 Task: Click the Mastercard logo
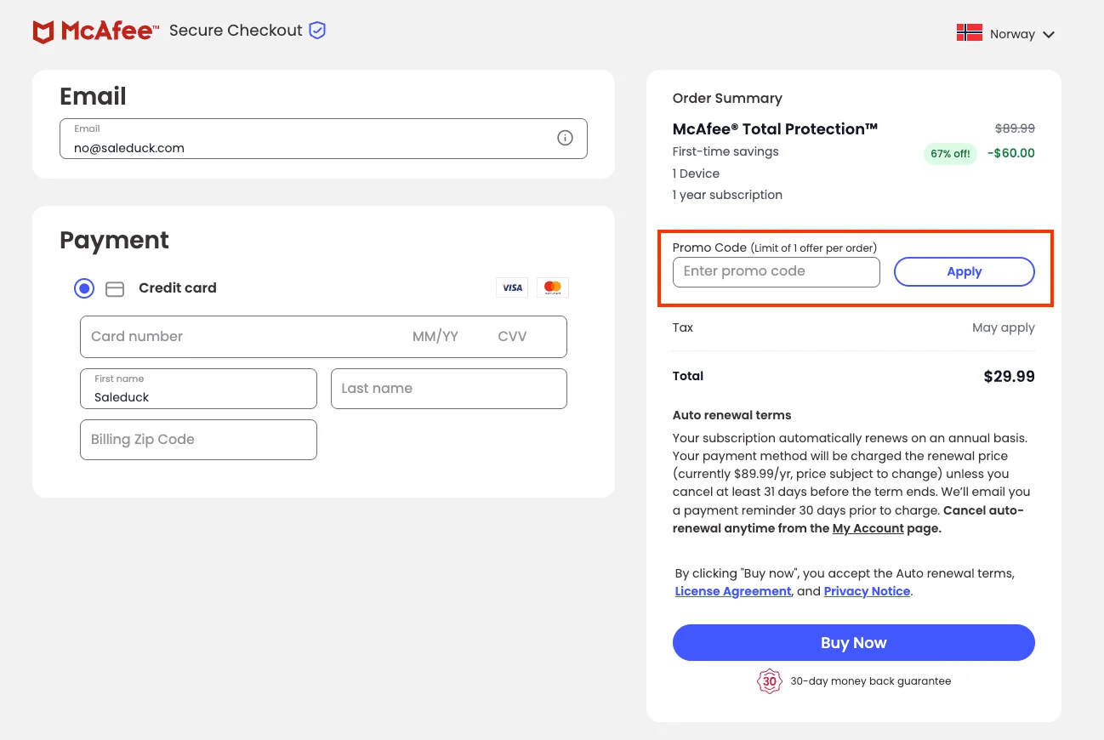[553, 287]
